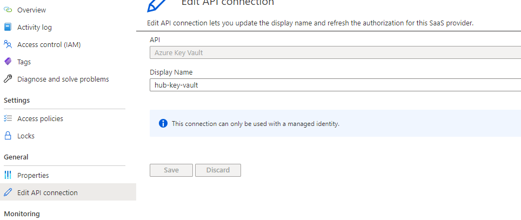Click the Properties bars icon
Screen dimensions: 521x220
coord(8,175)
